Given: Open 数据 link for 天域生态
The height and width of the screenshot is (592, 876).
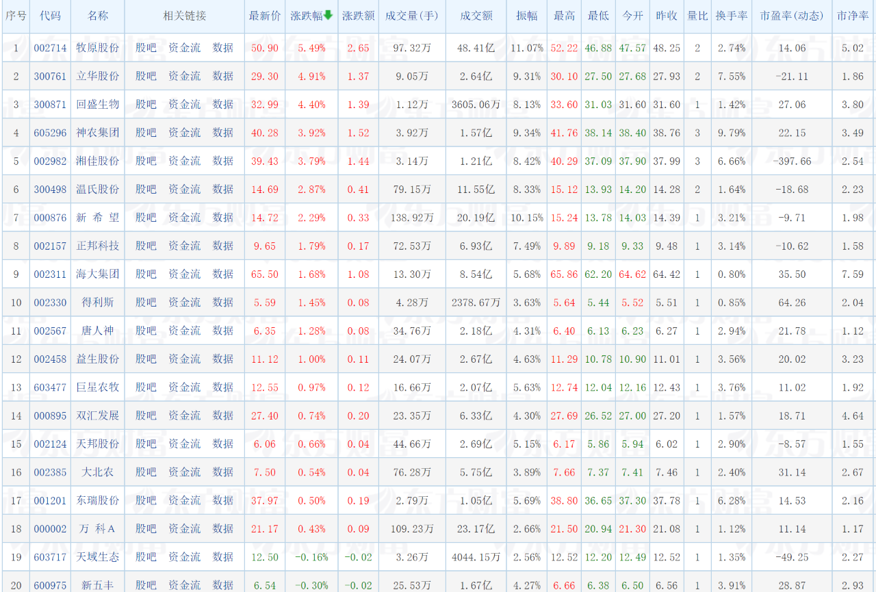Looking at the screenshot, I should pyautogui.click(x=223, y=557).
